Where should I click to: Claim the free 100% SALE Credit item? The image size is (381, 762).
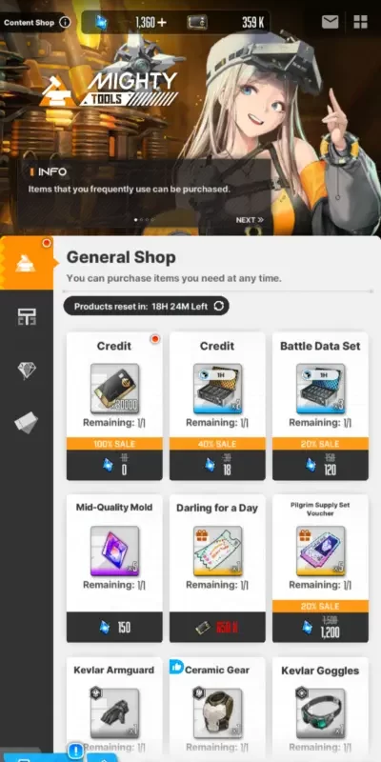pyautogui.click(x=114, y=406)
